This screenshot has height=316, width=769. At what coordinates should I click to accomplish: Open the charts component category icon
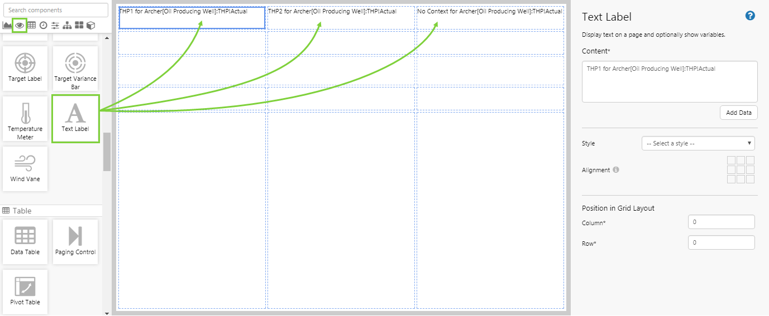click(x=7, y=25)
